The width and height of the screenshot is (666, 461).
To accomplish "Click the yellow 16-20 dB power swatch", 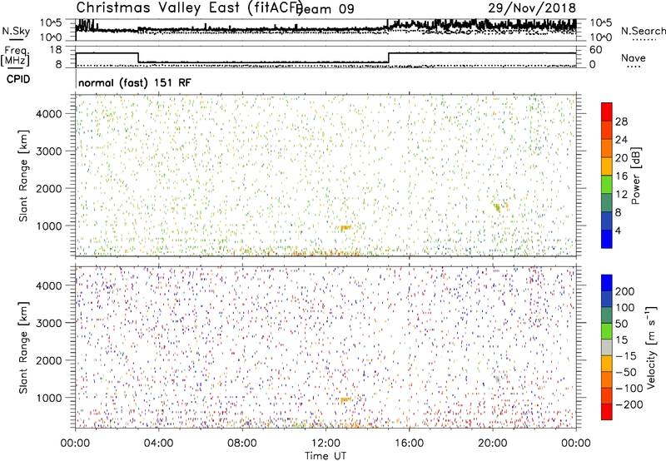I will pyautogui.click(x=607, y=166).
